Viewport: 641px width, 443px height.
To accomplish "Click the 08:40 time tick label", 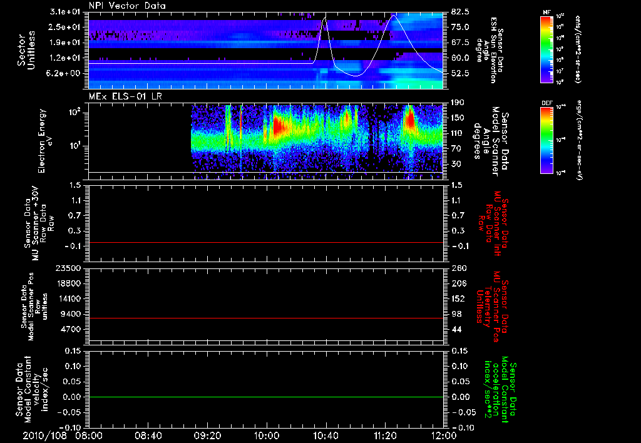I will click(148, 435).
